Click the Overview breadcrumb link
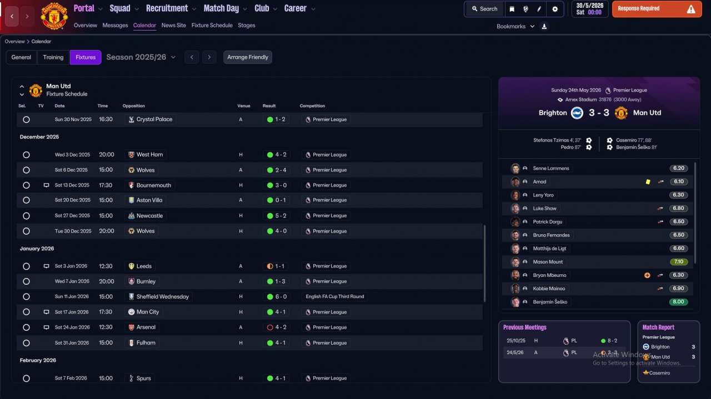This screenshot has height=399, width=711. pyautogui.click(x=14, y=42)
